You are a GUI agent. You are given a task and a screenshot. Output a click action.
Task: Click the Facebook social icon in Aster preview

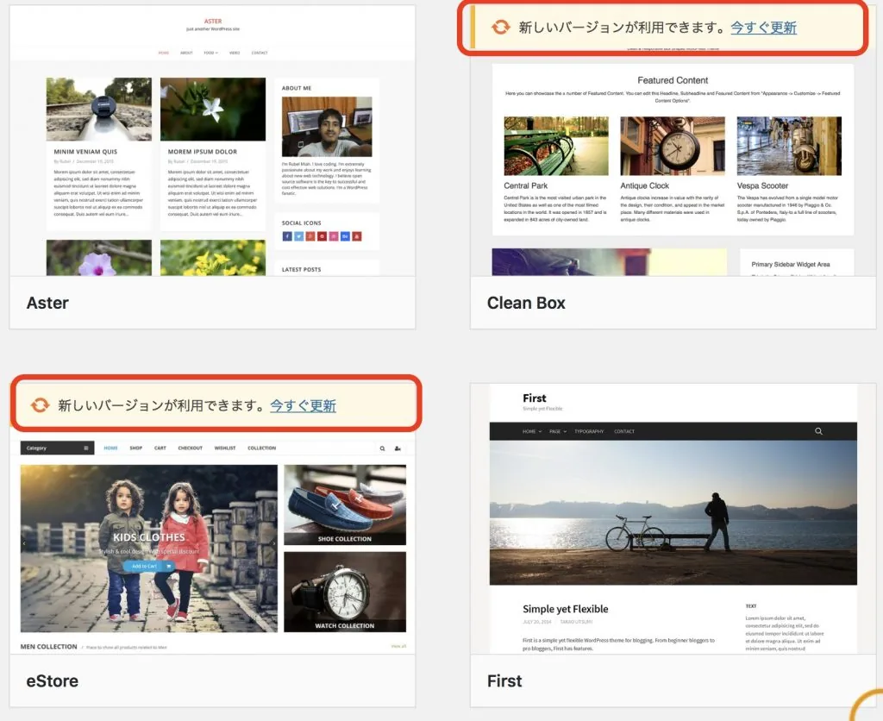(x=287, y=236)
